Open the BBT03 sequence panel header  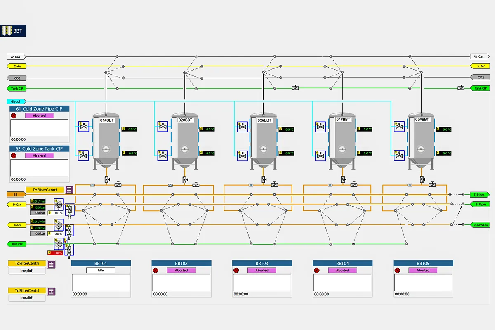coord(262,263)
